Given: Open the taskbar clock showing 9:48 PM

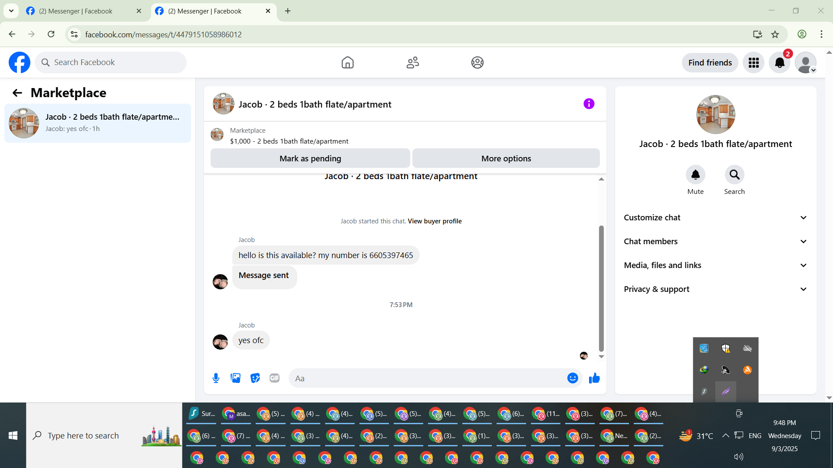Looking at the screenshot, I should pyautogui.click(x=785, y=435).
